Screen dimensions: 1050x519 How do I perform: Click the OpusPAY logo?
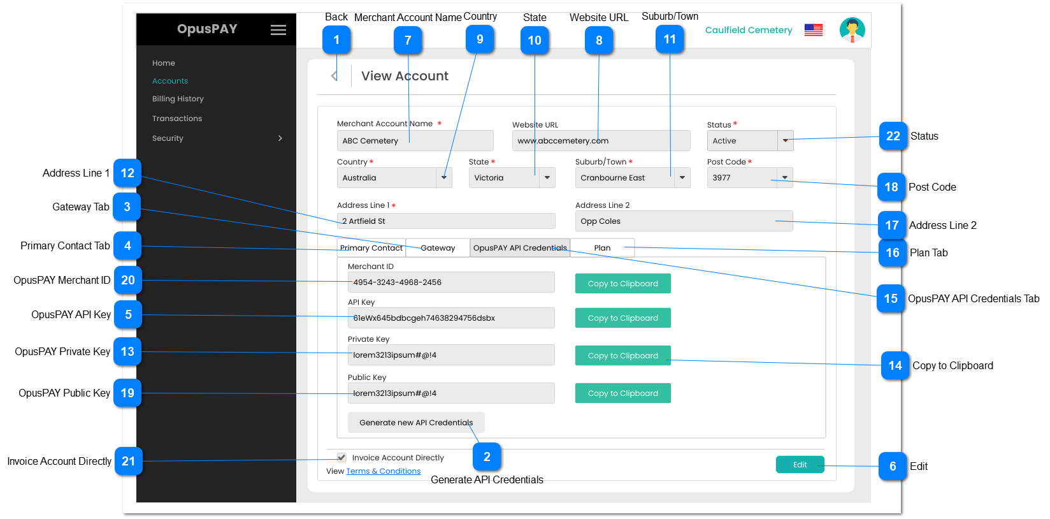pos(207,29)
